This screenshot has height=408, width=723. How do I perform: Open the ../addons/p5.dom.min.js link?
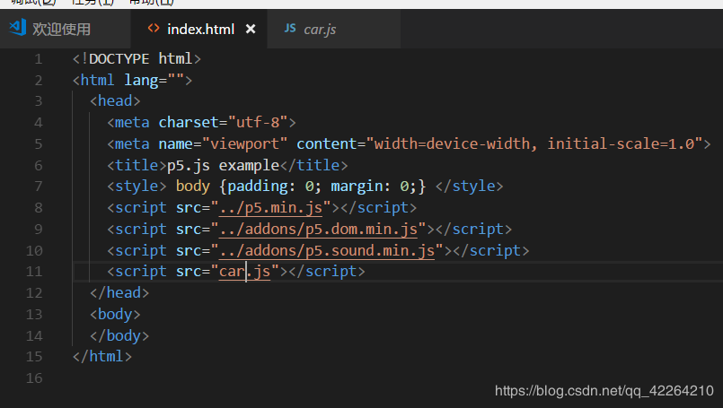pyautogui.click(x=322, y=230)
